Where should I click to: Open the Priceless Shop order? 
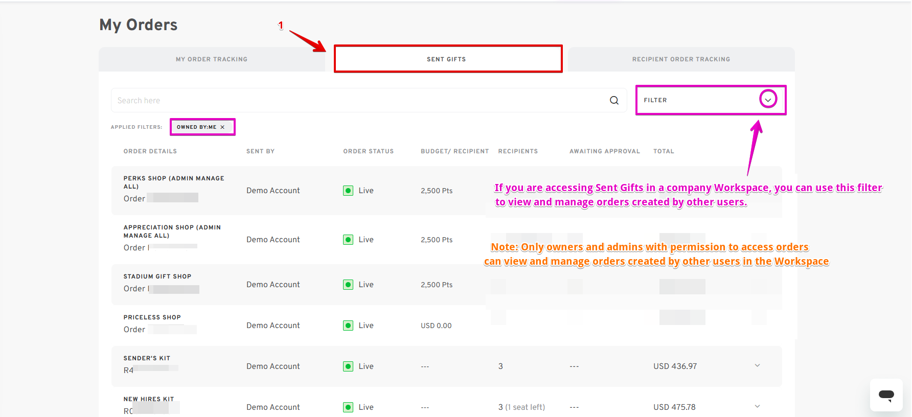pos(152,317)
